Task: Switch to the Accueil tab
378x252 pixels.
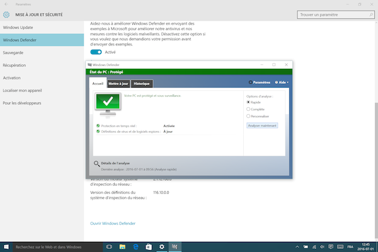Action: point(98,83)
